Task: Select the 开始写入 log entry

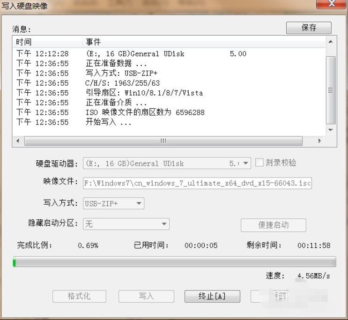Action: coord(109,122)
